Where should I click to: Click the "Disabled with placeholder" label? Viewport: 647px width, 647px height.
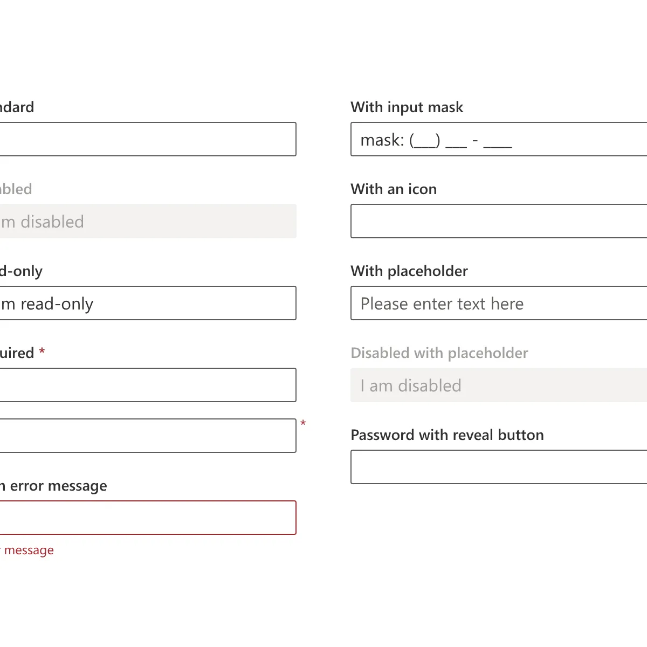[x=439, y=353]
